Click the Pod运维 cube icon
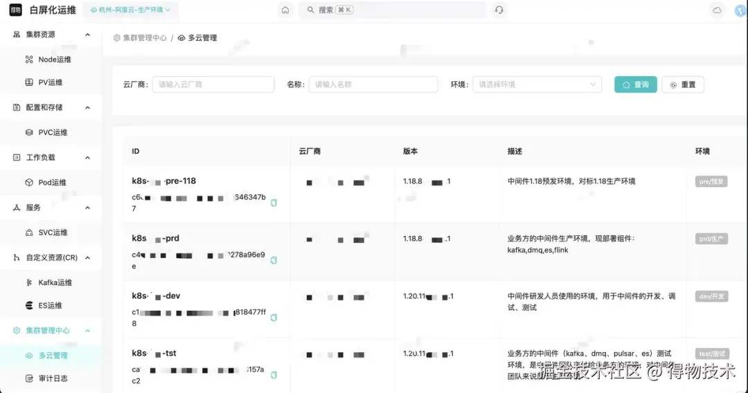Viewport: 748px width, 393px height. tap(29, 183)
